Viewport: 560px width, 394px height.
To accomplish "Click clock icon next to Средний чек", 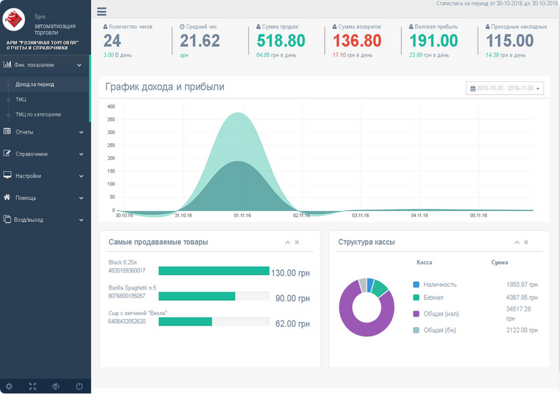I will [x=182, y=26].
